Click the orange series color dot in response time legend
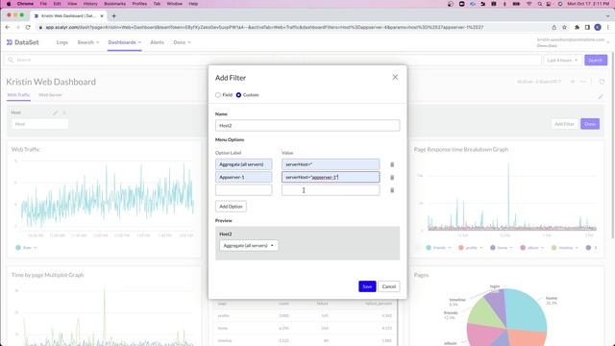The height and width of the screenshot is (346, 615). [x=461, y=248]
